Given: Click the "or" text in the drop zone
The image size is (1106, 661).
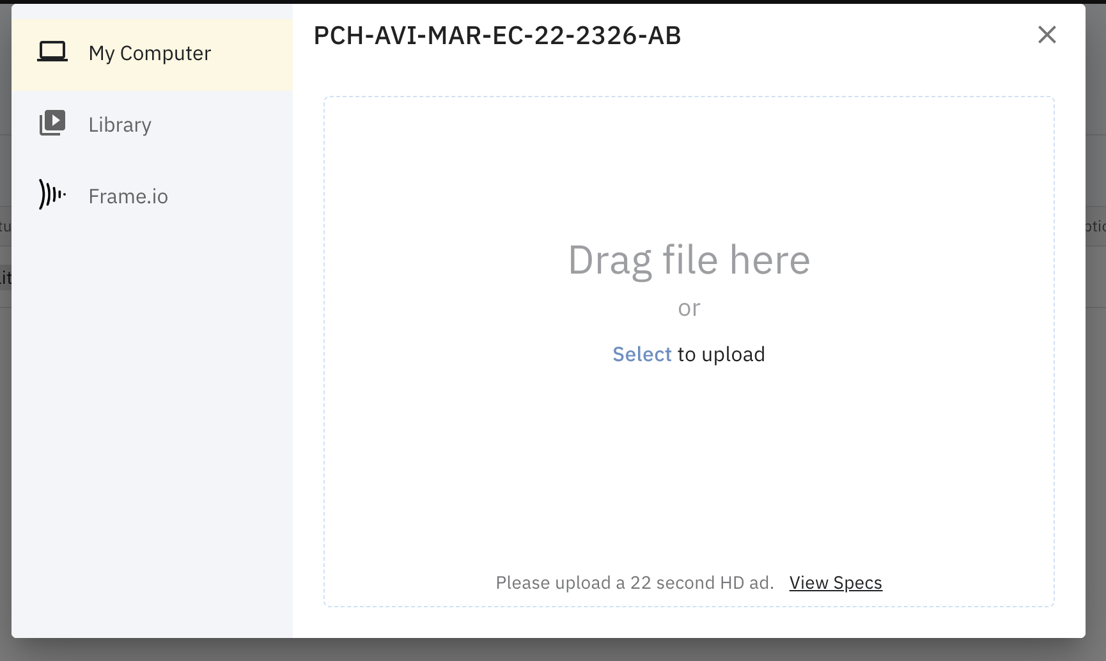Looking at the screenshot, I should point(689,308).
